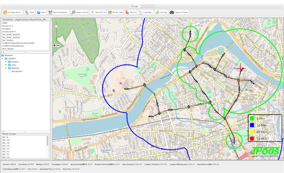Zoom out the map with minus button
Screen dimensions: 284x173
tap(59, 45)
